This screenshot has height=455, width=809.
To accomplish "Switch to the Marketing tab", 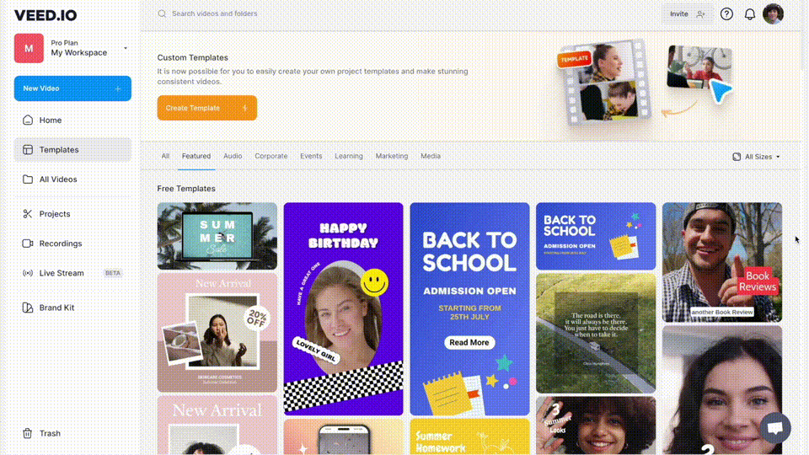I will pyautogui.click(x=392, y=156).
